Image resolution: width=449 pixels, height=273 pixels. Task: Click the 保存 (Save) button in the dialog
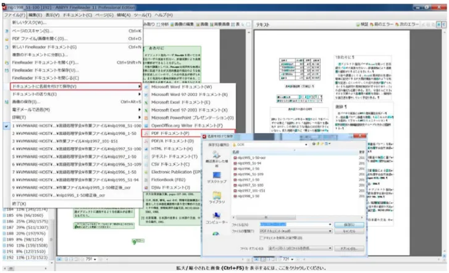[349, 225]
